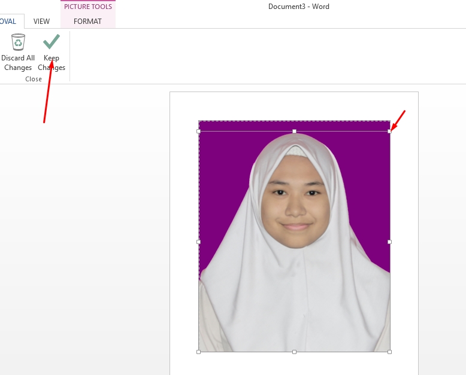Viewport: 466px width, 375px height.
Task: Select the portrait photo in the document
Action: [294, 236]
